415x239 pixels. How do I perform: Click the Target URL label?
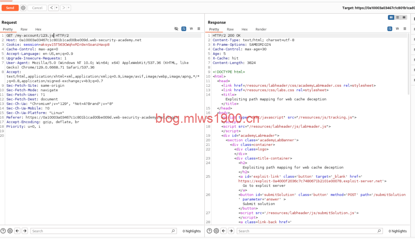pyautogui.click(x=379, y=8)
